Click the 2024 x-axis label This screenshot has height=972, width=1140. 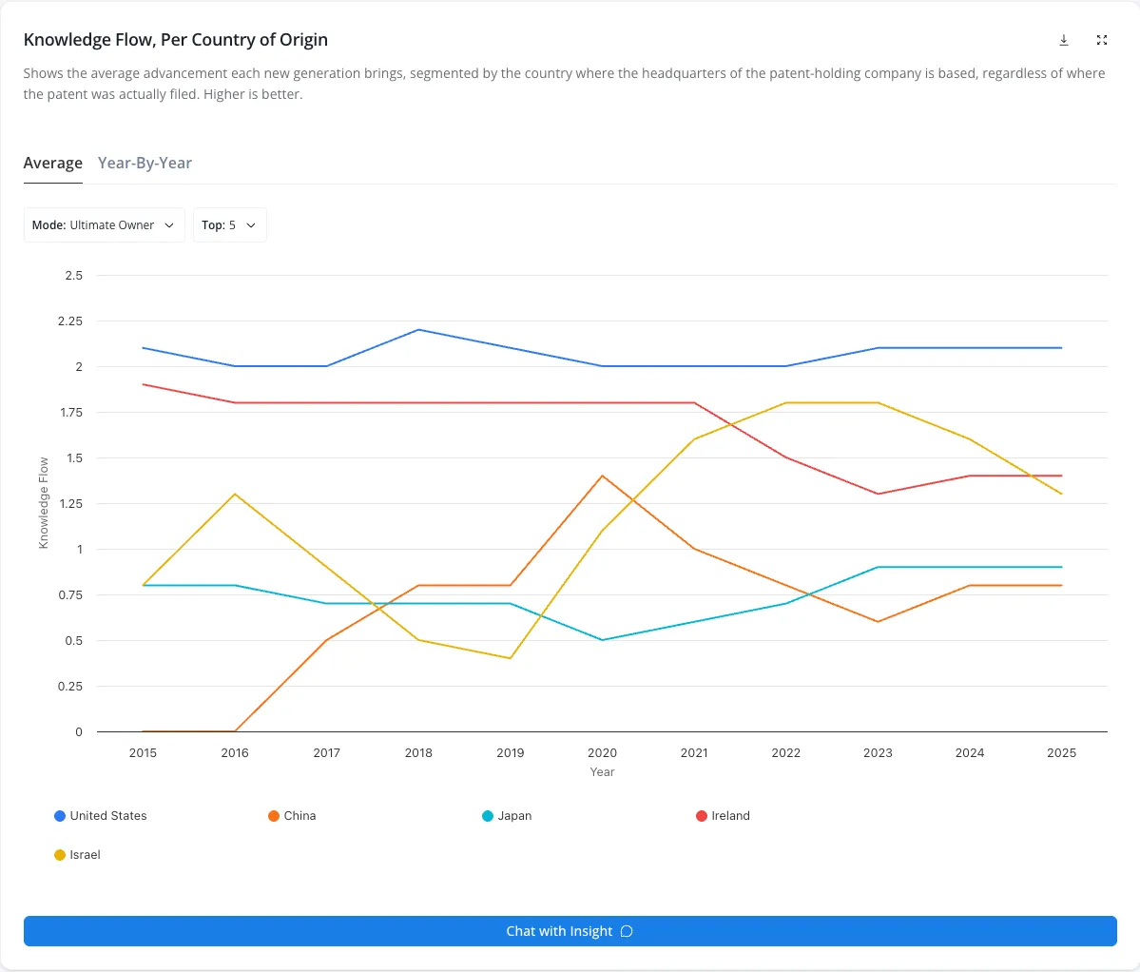(x=970, y=753)
